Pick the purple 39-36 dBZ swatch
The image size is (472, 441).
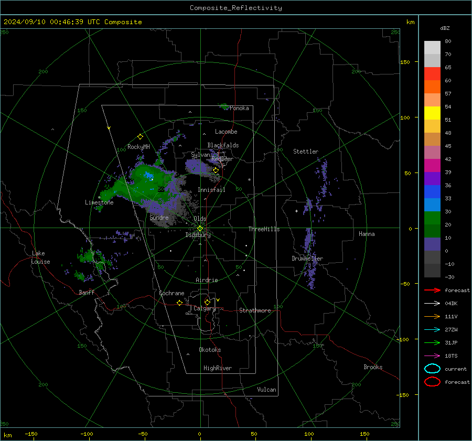click(x=432, y=179)
